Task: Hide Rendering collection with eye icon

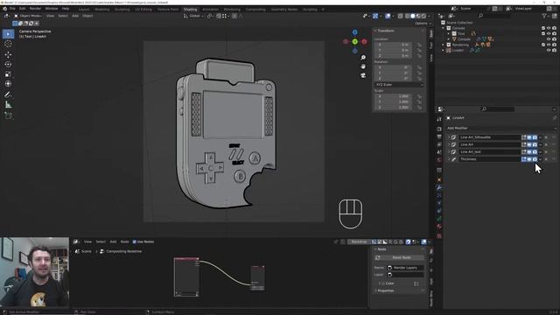Action: (x=549, y=45)
